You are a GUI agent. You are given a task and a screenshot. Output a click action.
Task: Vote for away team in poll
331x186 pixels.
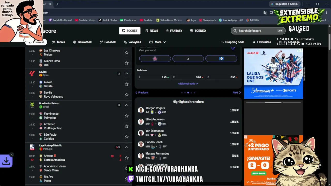tap(221, 59)
